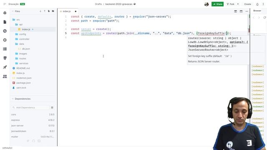This screenshot has width=267, height=150.
Task: Click the Fork button
Action: 230,4
